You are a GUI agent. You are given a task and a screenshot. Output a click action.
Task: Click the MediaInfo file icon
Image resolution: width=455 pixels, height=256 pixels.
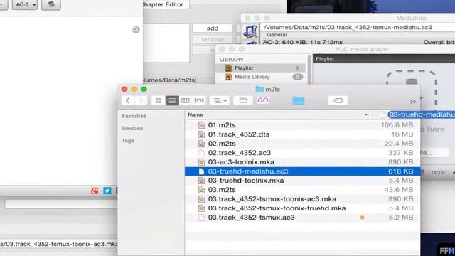250,31
